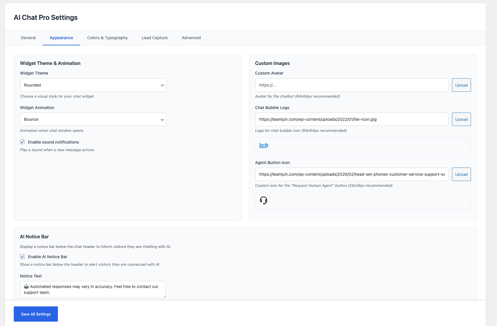The height and width of the screenshot is (326, 497).
Task: Open the Widget Animation dropdown
Action: [93, 119]
